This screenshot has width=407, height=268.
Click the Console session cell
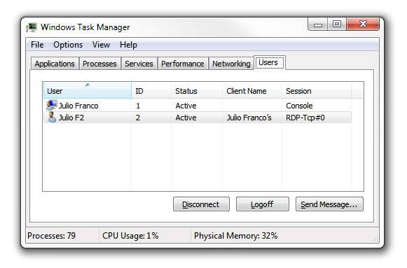(299, 106)
